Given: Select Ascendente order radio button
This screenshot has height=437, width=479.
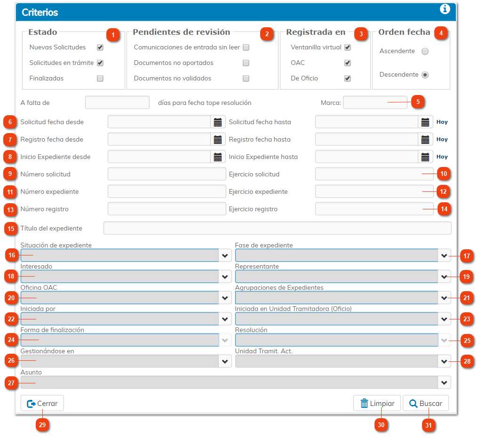Looking at the screenshot, I should pyautogui.click(x=425, y=52).
